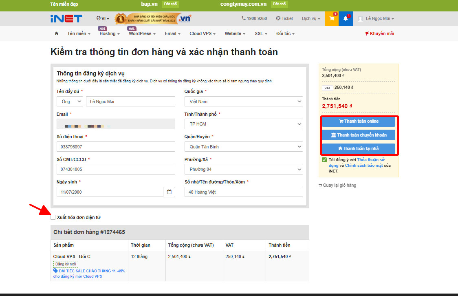Click Đặt chỗ next to bap.vn
The height and width of the screenshot is (296, 458).
tap(170, 4)
